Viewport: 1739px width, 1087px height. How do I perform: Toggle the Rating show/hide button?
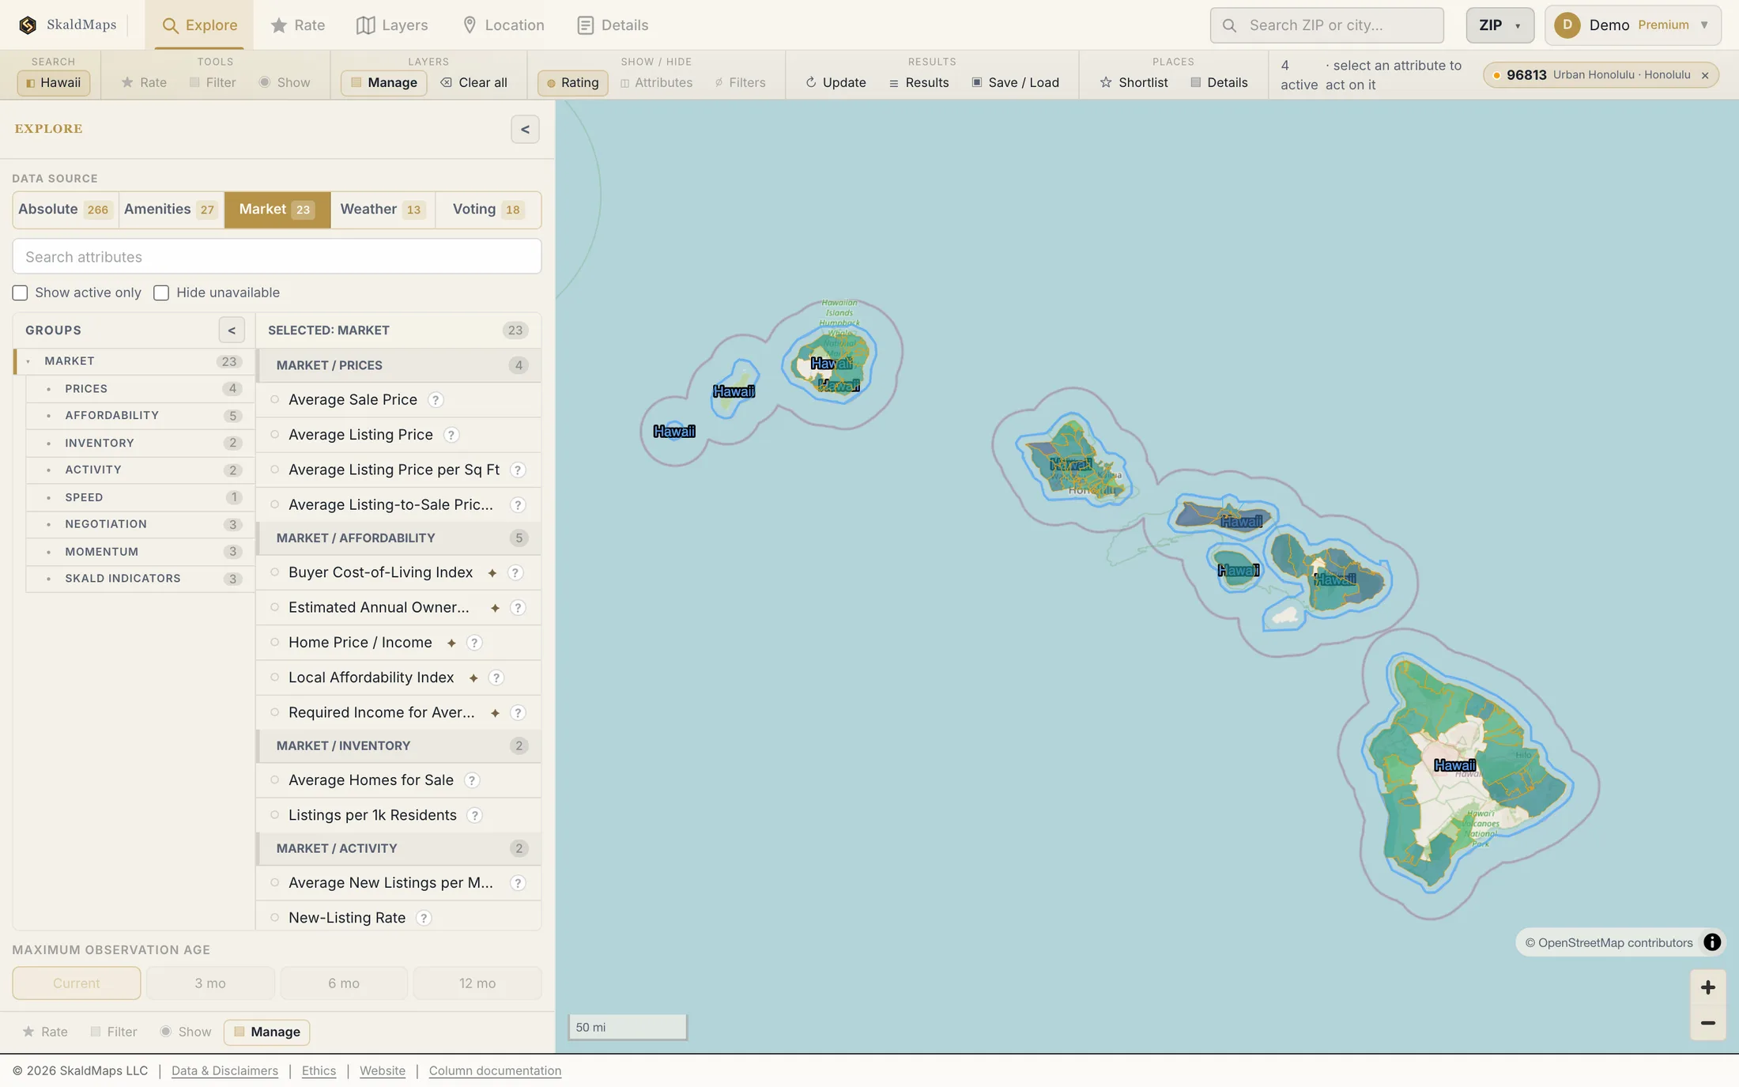572,83
